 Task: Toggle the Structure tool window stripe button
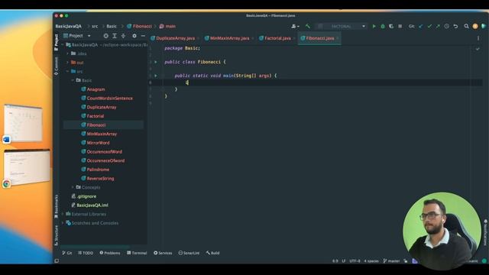coord(56,235)
